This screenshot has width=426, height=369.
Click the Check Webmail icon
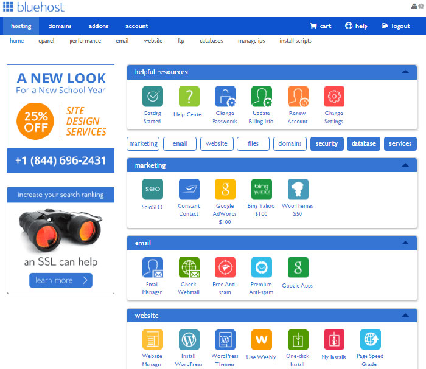[189, 267]
